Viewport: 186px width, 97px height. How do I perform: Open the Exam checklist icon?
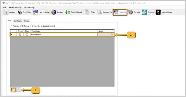click(87, 12)
